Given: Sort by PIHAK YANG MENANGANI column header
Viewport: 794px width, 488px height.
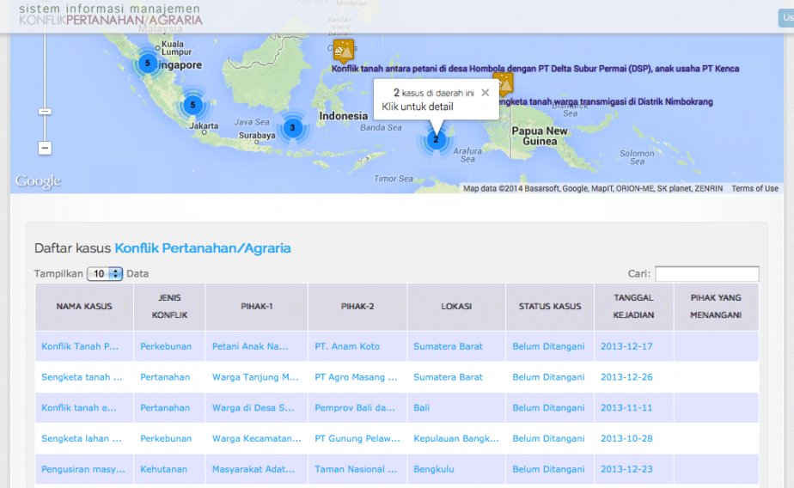Looking at the screenshot, I should click(716, 306).
